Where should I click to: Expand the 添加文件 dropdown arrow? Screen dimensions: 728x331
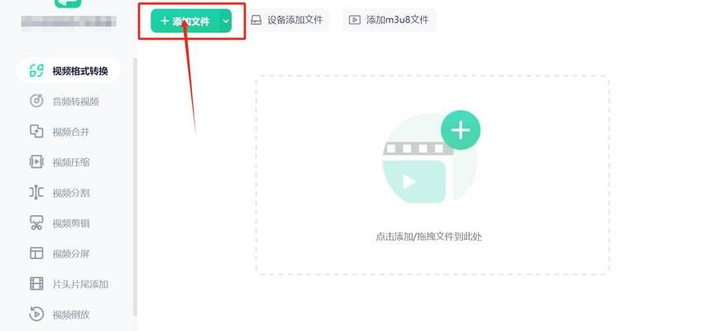pyautogui.click(x=226, y=21)
